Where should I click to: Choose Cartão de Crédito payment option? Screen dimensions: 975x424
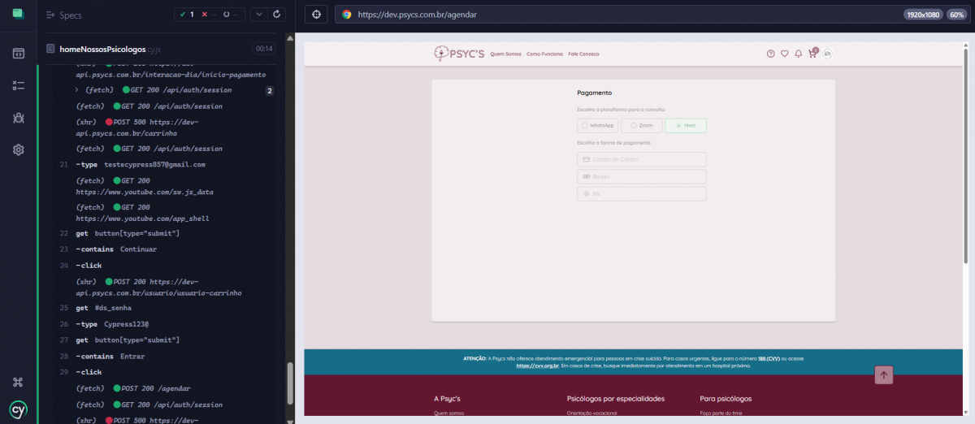[641, 159]
